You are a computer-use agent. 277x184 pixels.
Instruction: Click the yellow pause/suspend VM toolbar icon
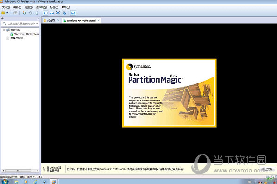pyautogui.click(x=3, y=13)
